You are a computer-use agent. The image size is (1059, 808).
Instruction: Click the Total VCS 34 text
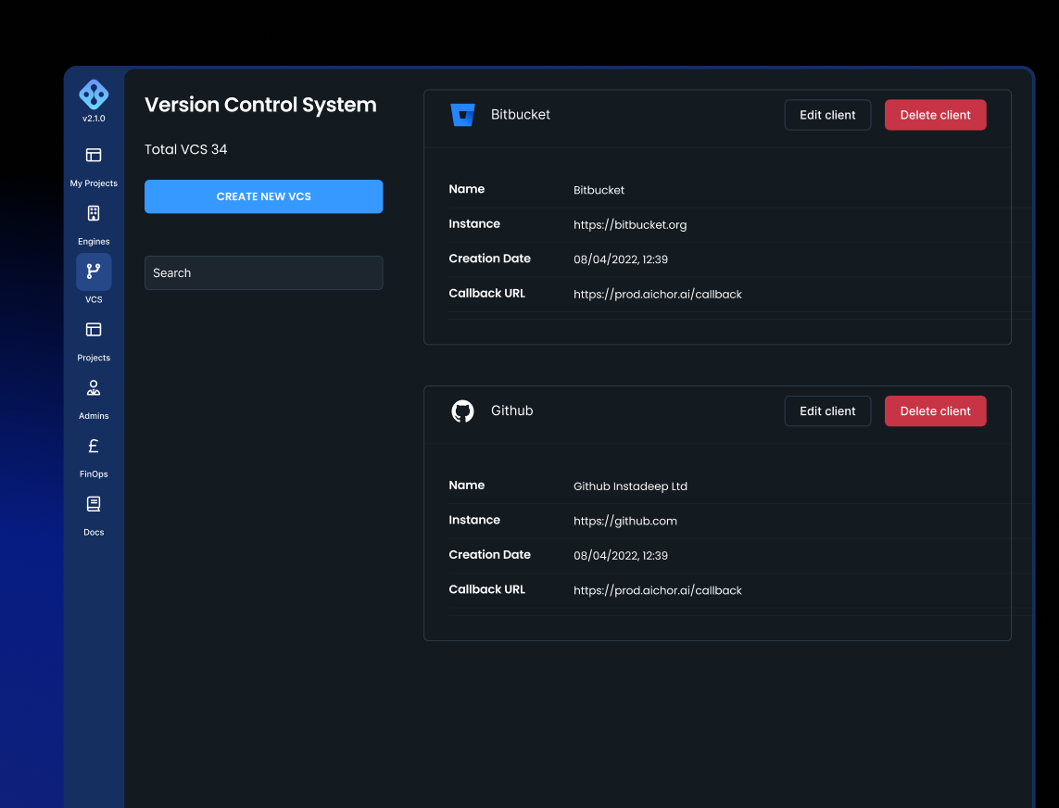(x=185, y=149)
